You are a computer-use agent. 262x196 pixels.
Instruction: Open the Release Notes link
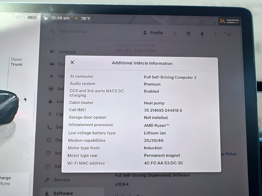(x=228, y=154)
